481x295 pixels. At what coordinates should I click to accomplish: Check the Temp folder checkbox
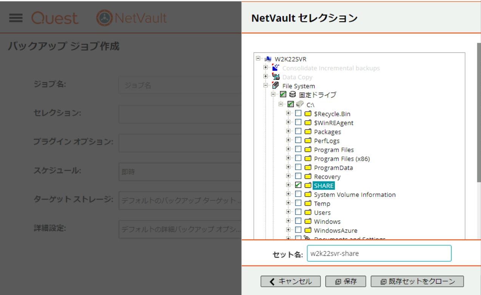click(x=298, y=203)
